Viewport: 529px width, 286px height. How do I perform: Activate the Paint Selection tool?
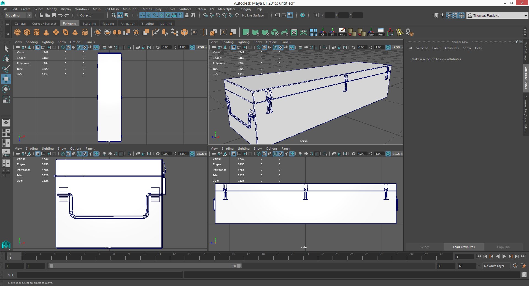pos(6,69)
